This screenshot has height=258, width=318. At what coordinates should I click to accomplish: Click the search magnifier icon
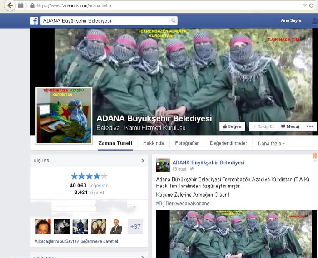pyautogui.click(x=174, y=20)
